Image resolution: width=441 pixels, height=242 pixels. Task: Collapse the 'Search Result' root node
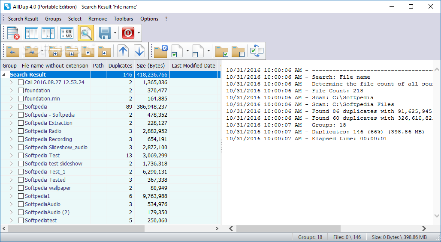click(x=4, y=75)
